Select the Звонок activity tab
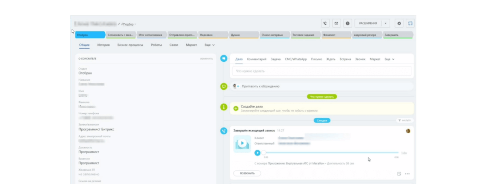487x194 pixels. 360,59
